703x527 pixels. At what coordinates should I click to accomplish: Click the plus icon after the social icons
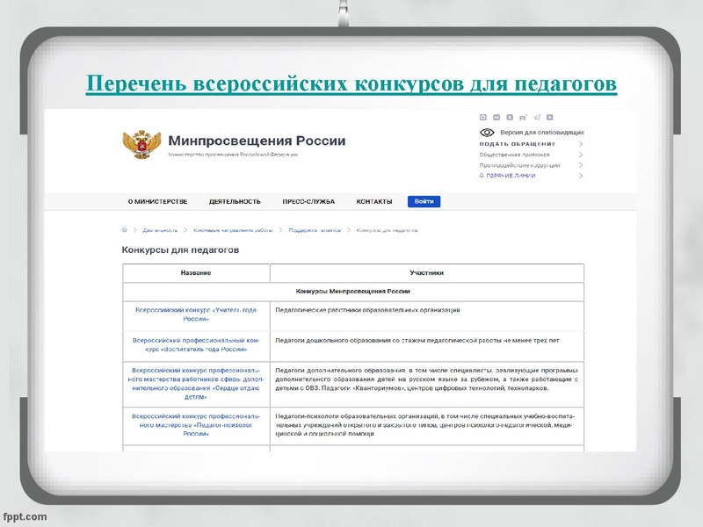click(550, 116)
